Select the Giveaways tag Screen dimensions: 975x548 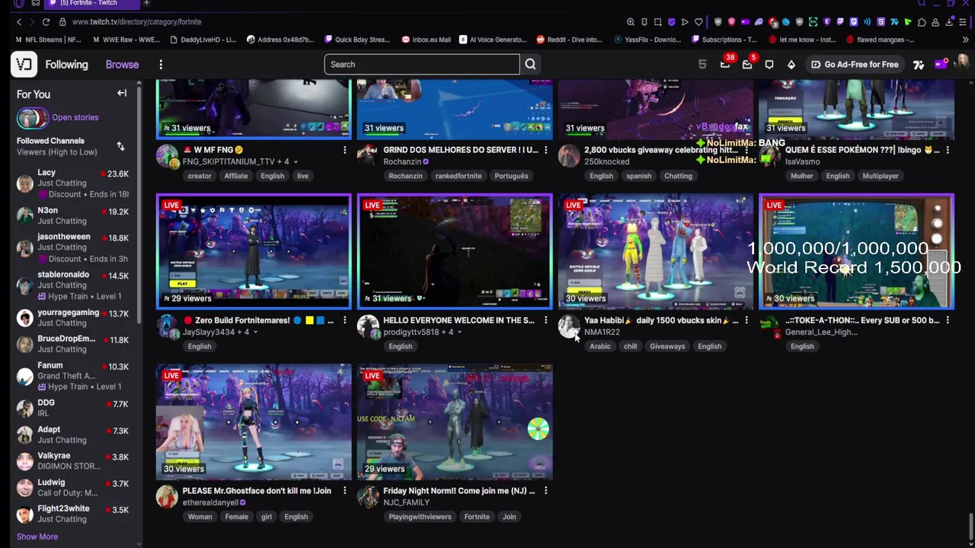[x=667, y=346]
